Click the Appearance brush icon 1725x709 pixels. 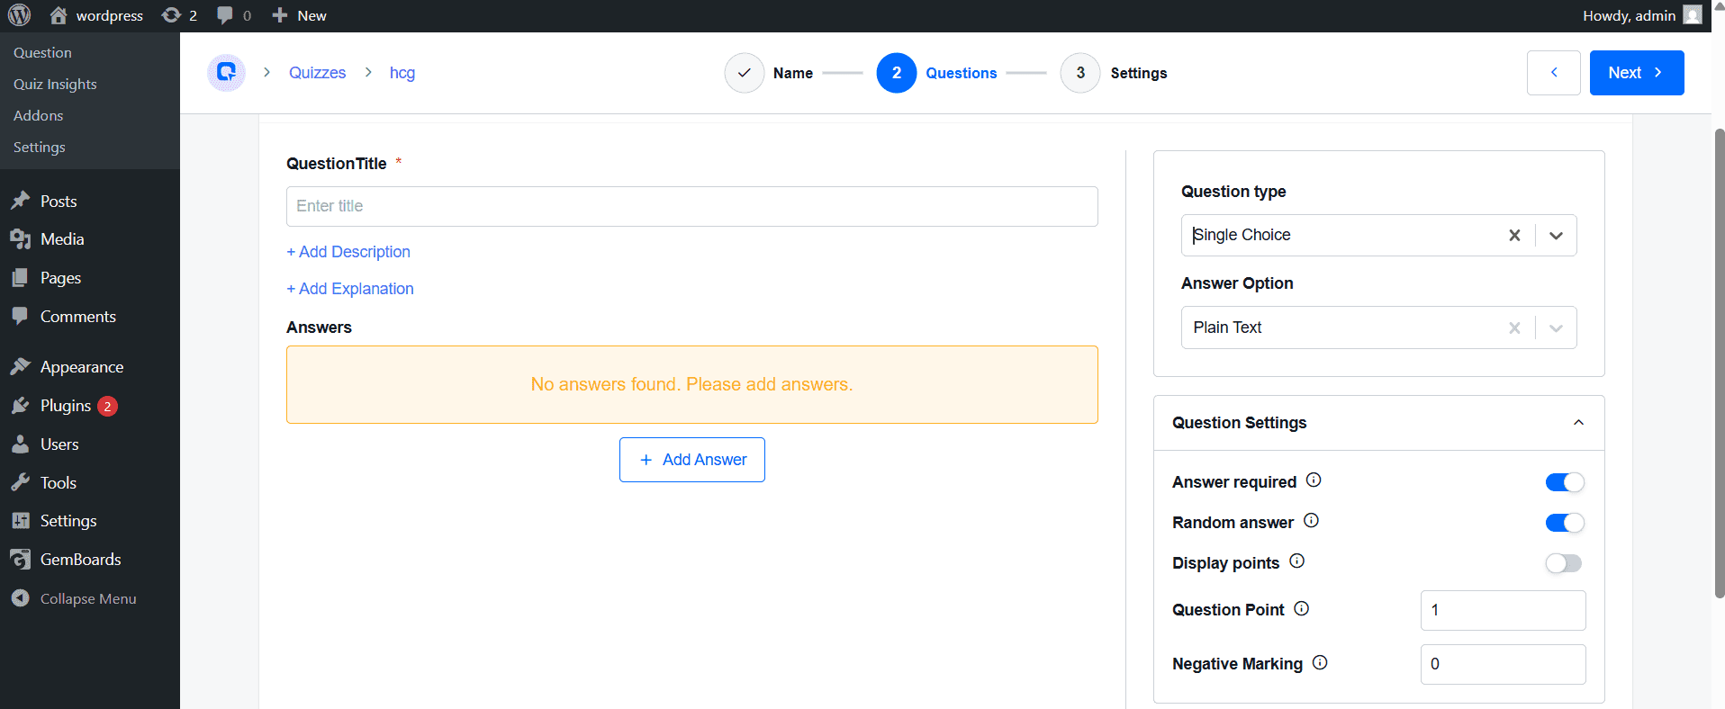pos(21,366)
